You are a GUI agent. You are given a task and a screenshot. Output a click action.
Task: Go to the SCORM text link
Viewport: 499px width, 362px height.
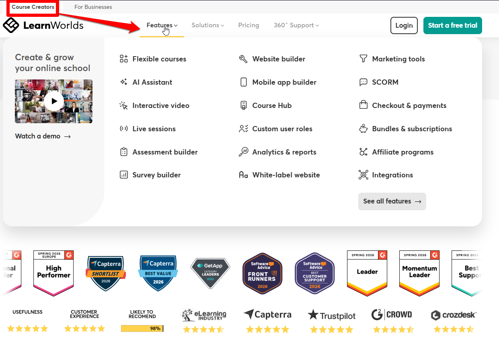(x=385, y=82)
